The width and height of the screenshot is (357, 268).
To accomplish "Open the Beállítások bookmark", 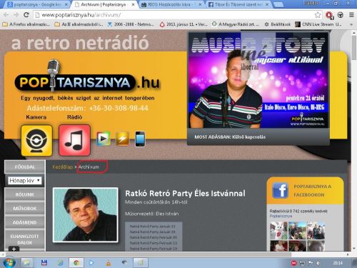I will [278, 24].
